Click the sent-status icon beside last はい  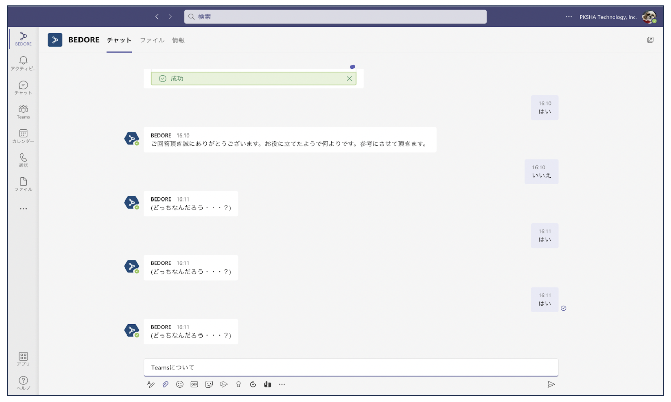[x=564, y=308]
